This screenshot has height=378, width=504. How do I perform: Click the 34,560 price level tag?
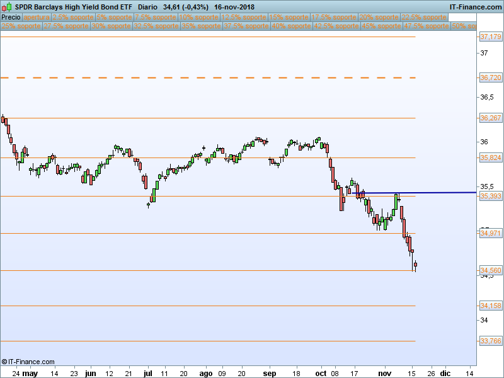[x=491, y=270]
